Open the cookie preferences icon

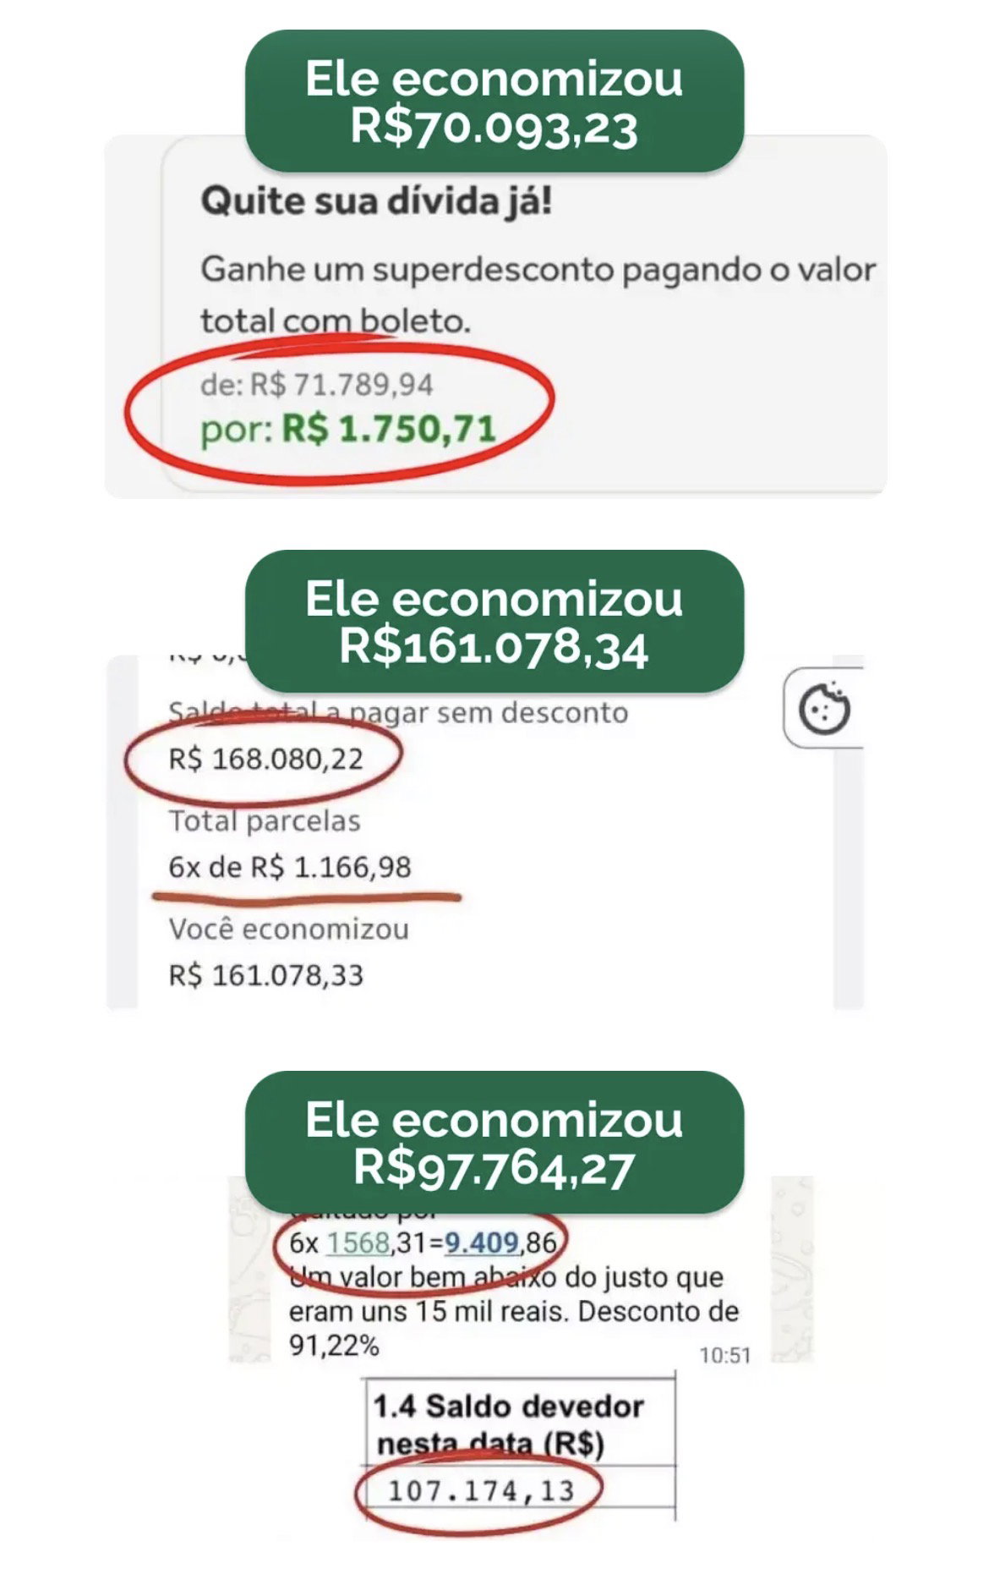tap(824, 709)
